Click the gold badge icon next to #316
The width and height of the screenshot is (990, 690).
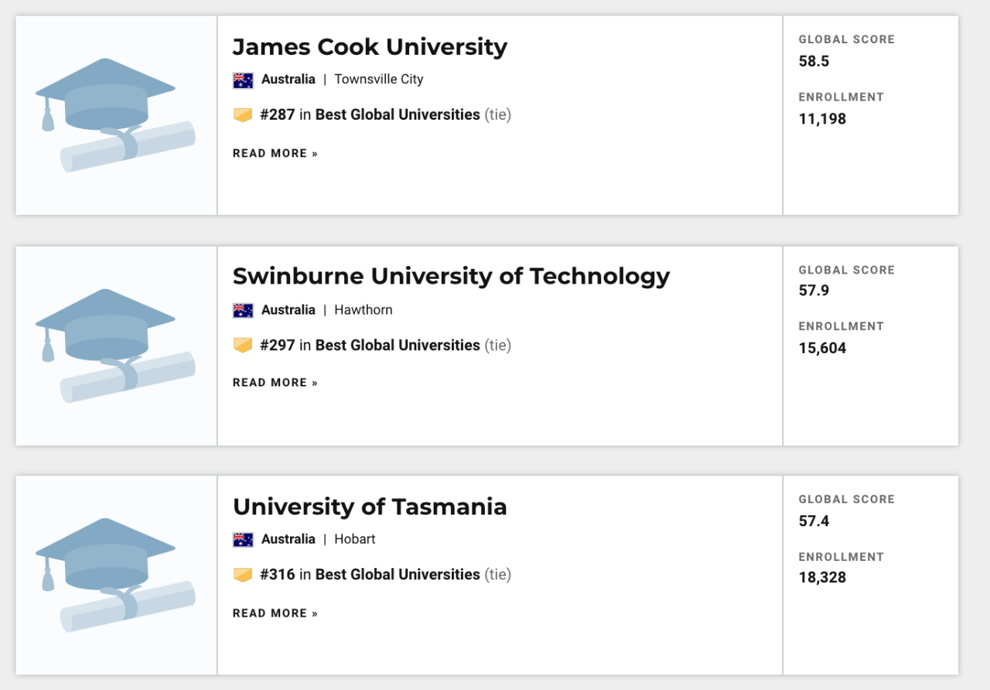[x=243, y=575]
